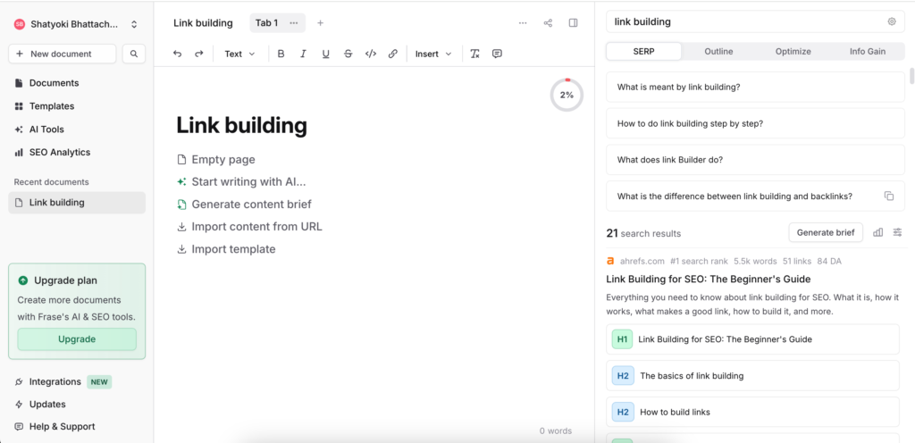
Task: Click the green Upgrade button
Action: coord(77,339)
